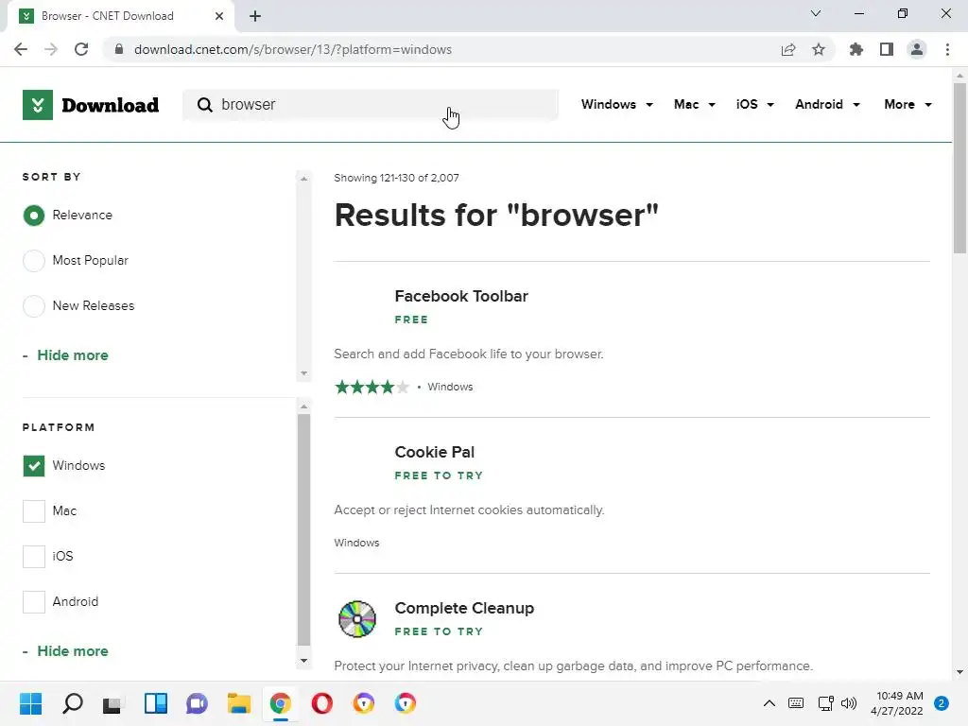Click the search field containing browser
This screenshot has height=726, width=968.
pos(371,105)
